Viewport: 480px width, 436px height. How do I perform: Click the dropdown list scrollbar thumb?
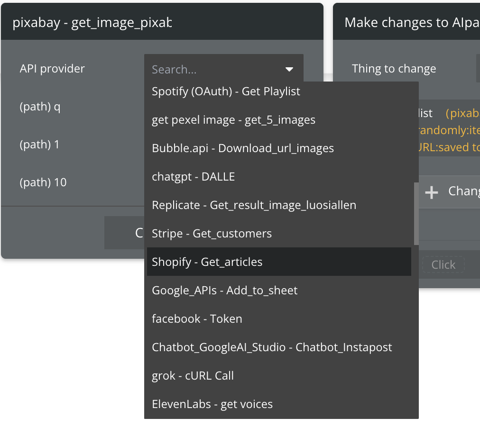416,213
